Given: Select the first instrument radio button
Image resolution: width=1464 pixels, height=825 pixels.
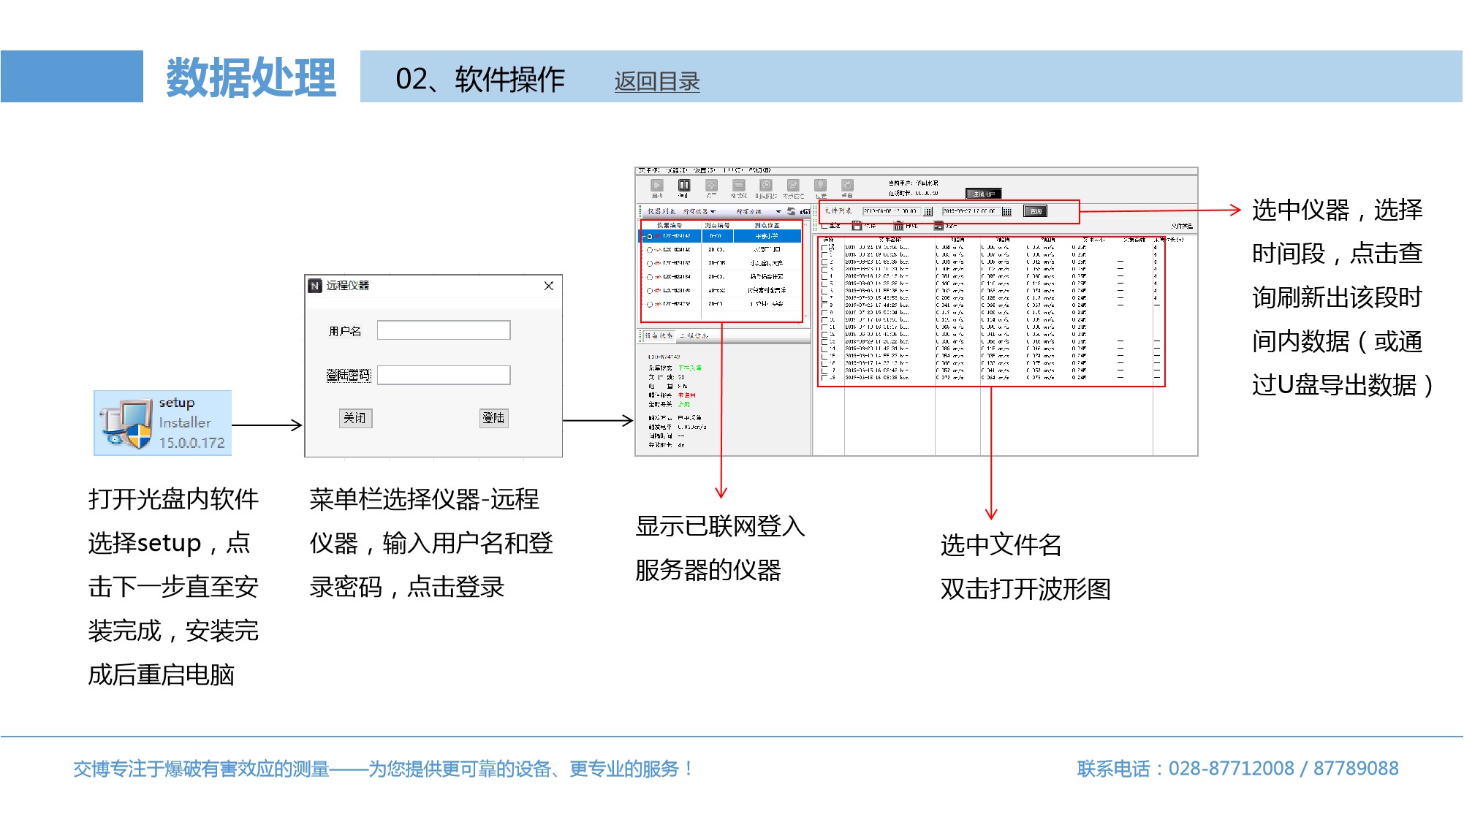Looking at the screenshot, I should tap(649, 237).
